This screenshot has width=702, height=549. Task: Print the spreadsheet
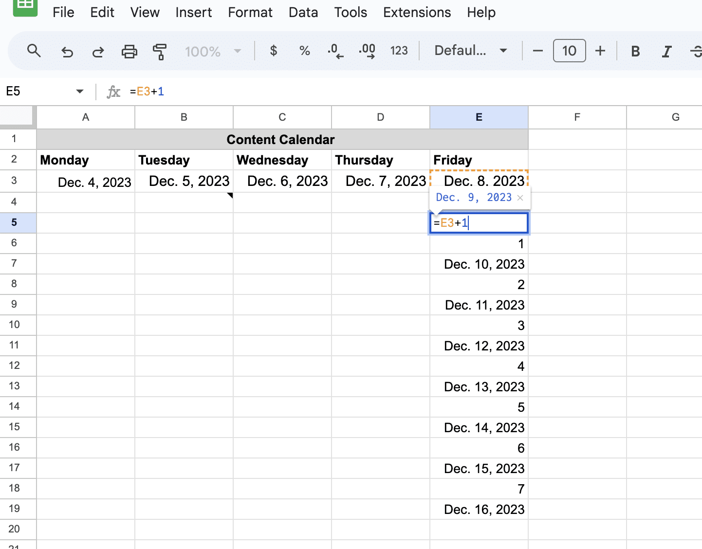pos(129,51)
